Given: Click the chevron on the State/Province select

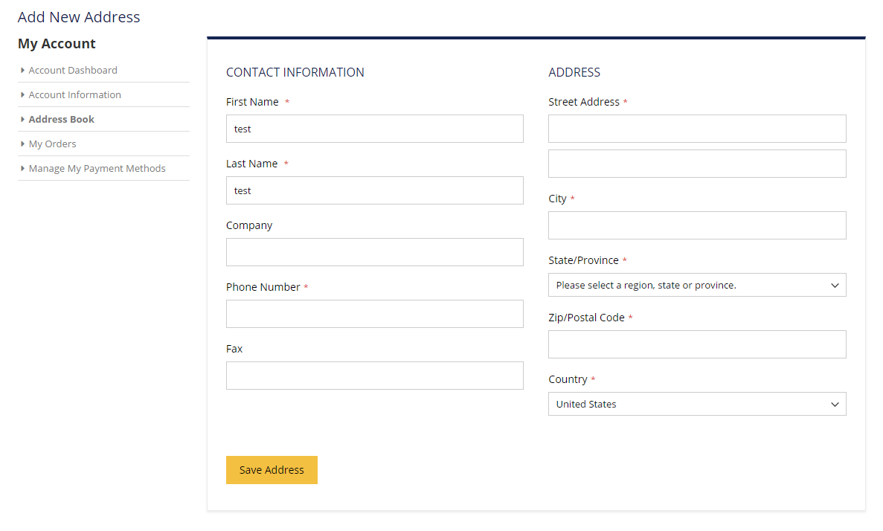Looking at the screenshot, I should [x=835, y=286].
